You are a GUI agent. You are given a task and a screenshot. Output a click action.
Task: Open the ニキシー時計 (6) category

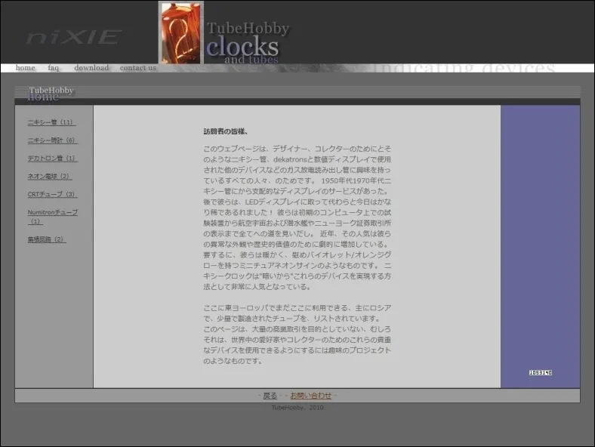tap(52, 140)
